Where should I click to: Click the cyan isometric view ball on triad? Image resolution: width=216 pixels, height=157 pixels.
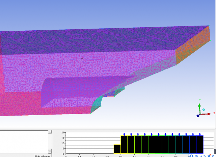point(204,110)
